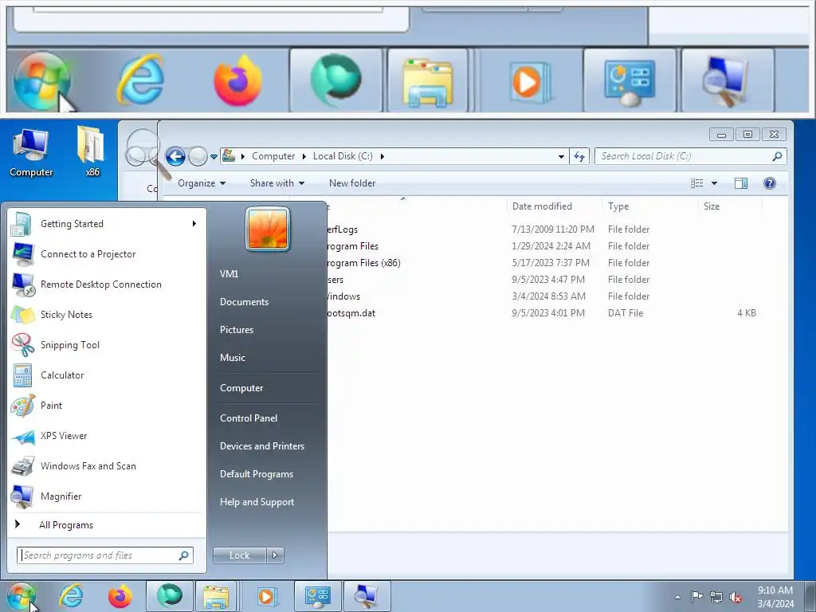The image size is (816, 612).
Task: Go back in Explorer window
Action: 176,156
